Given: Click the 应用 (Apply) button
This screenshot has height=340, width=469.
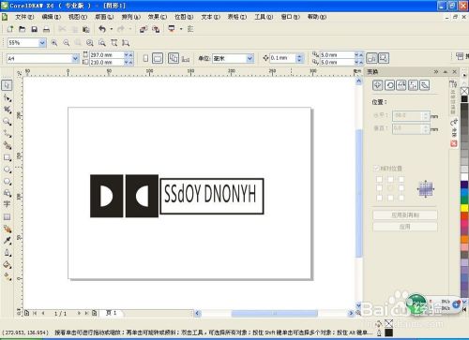Looking at the screenshot, I should click(405, 227).
